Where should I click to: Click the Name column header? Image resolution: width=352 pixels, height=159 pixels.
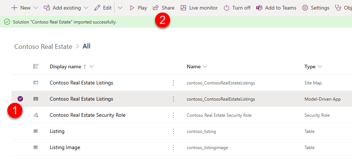point(194,66)
